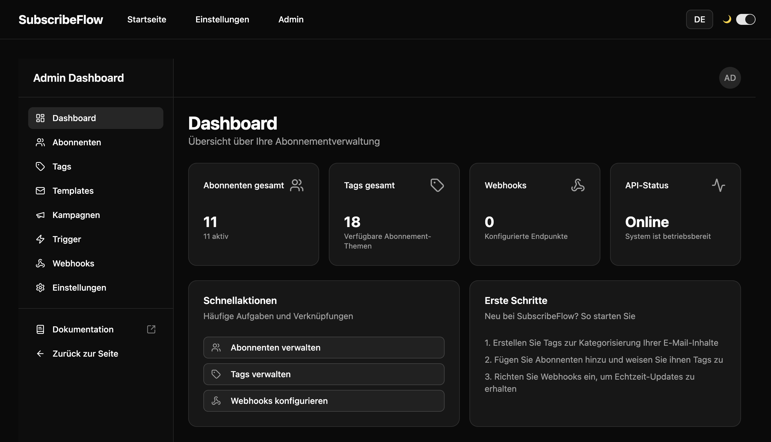Image resolution: width=771 pixels, height=442 pixels.
Task: Click the Templates envelope icon
Action: coord(40,191)
